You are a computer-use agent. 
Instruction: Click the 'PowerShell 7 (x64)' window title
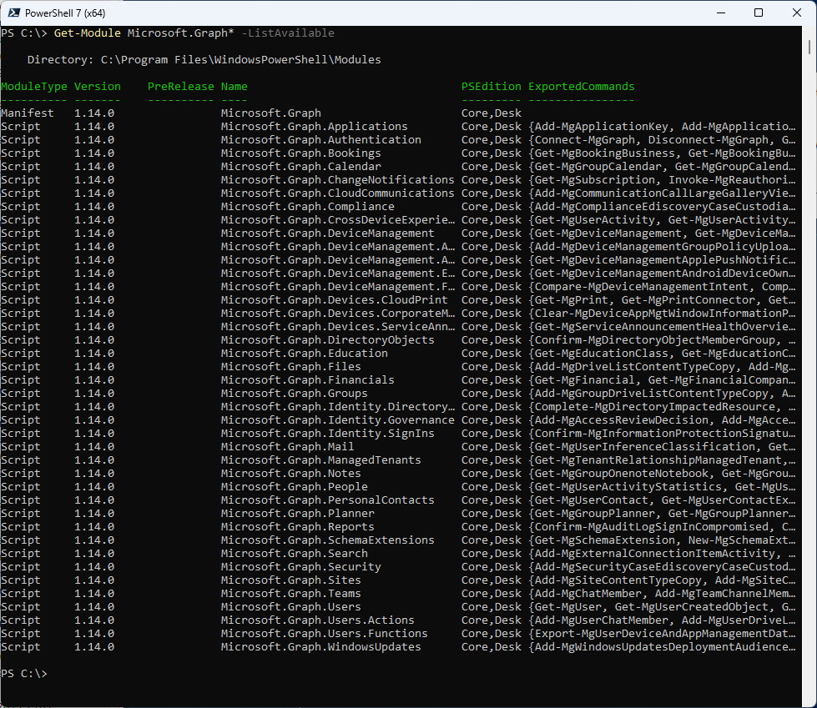65,13
